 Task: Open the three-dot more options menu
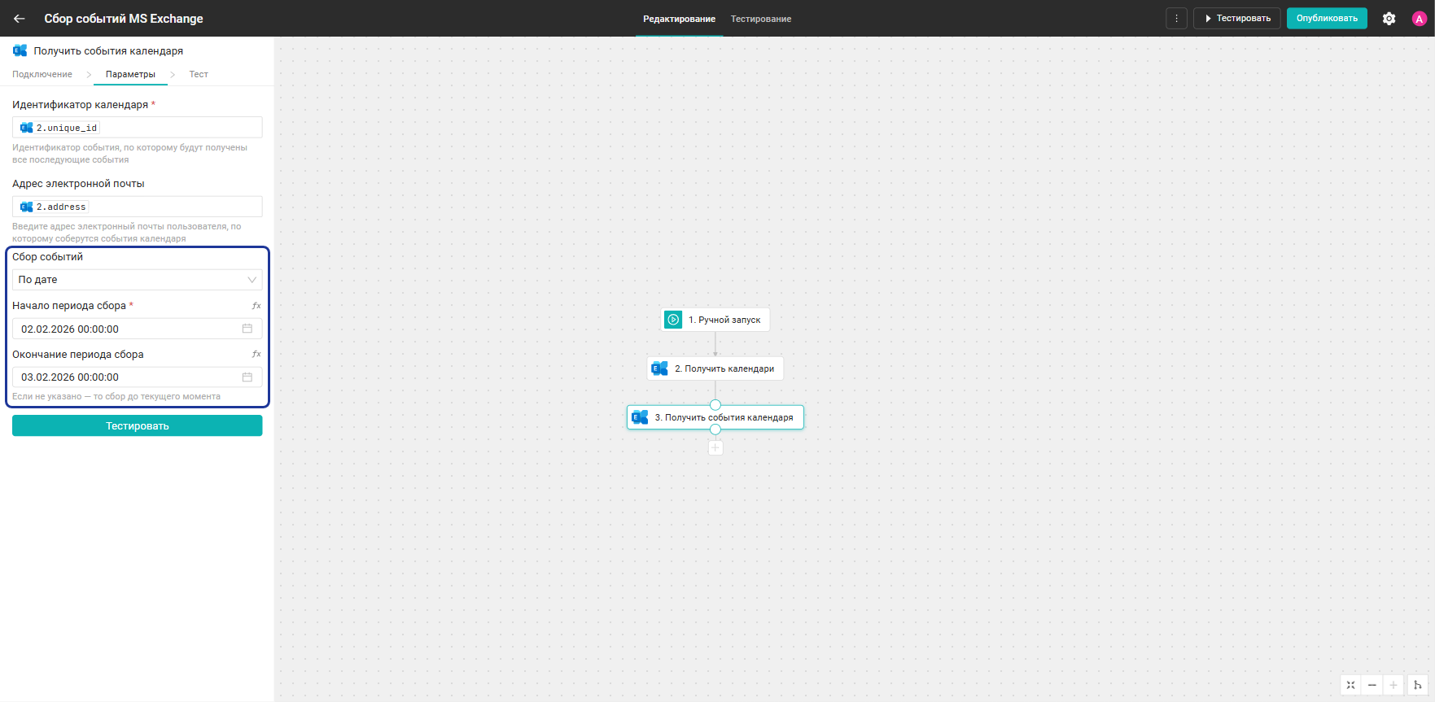[x=1176, y=18]
